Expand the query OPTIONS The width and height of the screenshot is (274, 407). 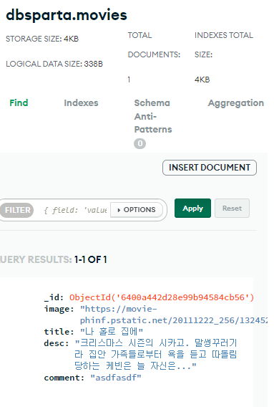[137, 210]
